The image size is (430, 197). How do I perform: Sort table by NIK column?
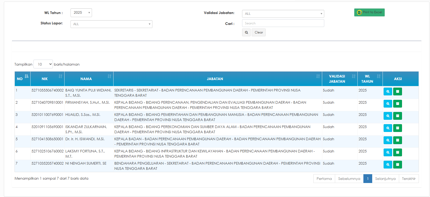tap(47, 79)
